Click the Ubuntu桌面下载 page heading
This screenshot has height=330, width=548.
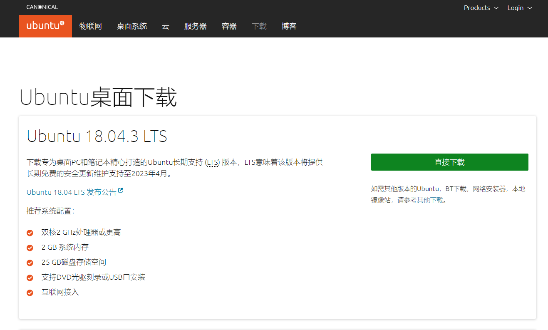click(99, 97)
